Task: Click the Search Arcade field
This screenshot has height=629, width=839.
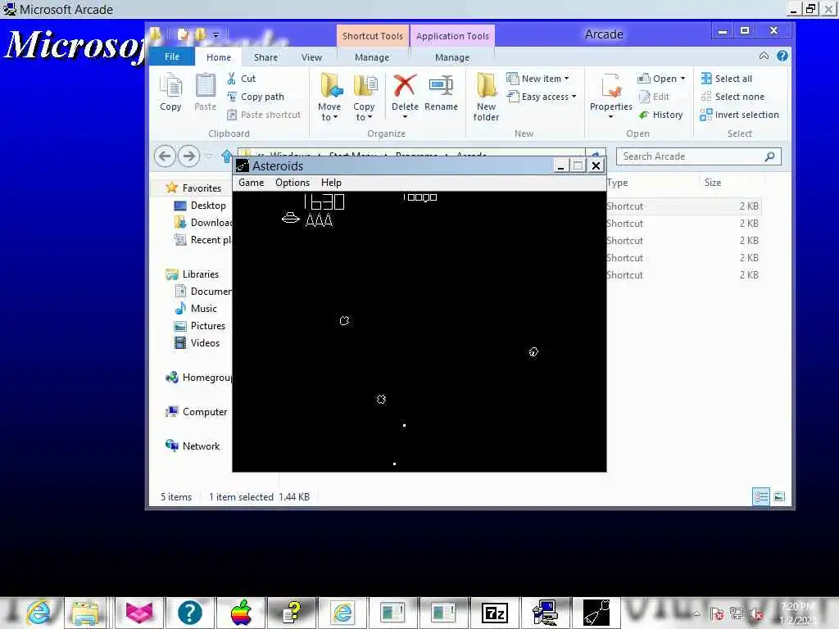Action: (698, 156)
